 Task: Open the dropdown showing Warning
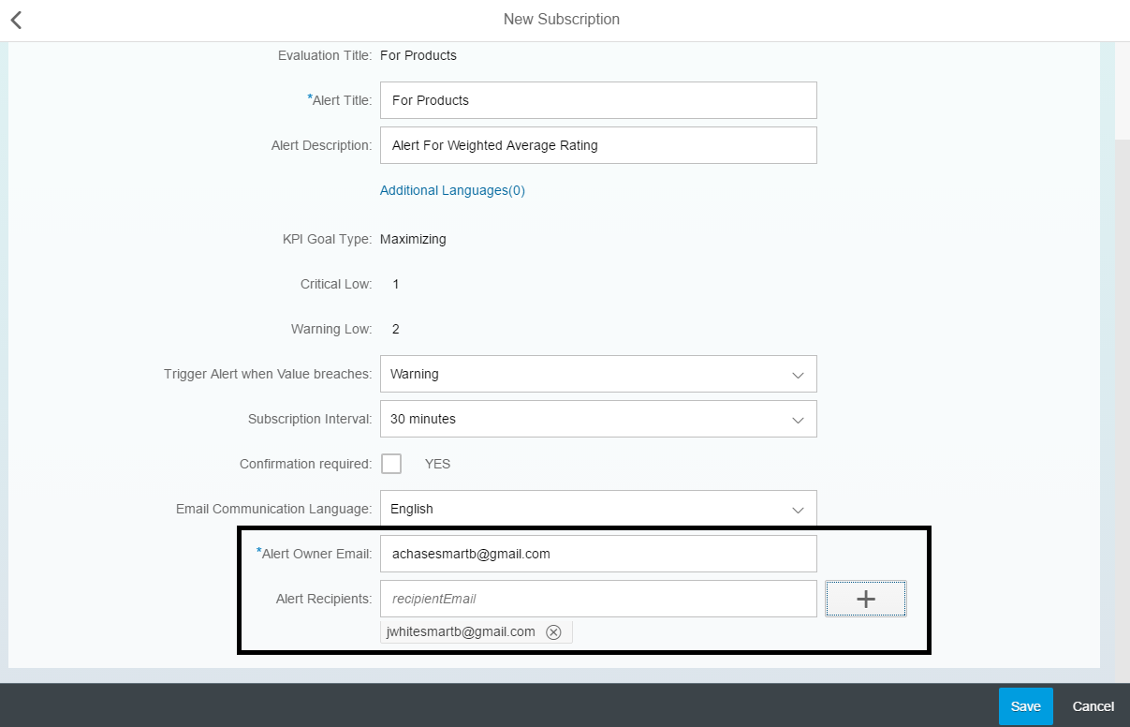click(x=580, y=374)
